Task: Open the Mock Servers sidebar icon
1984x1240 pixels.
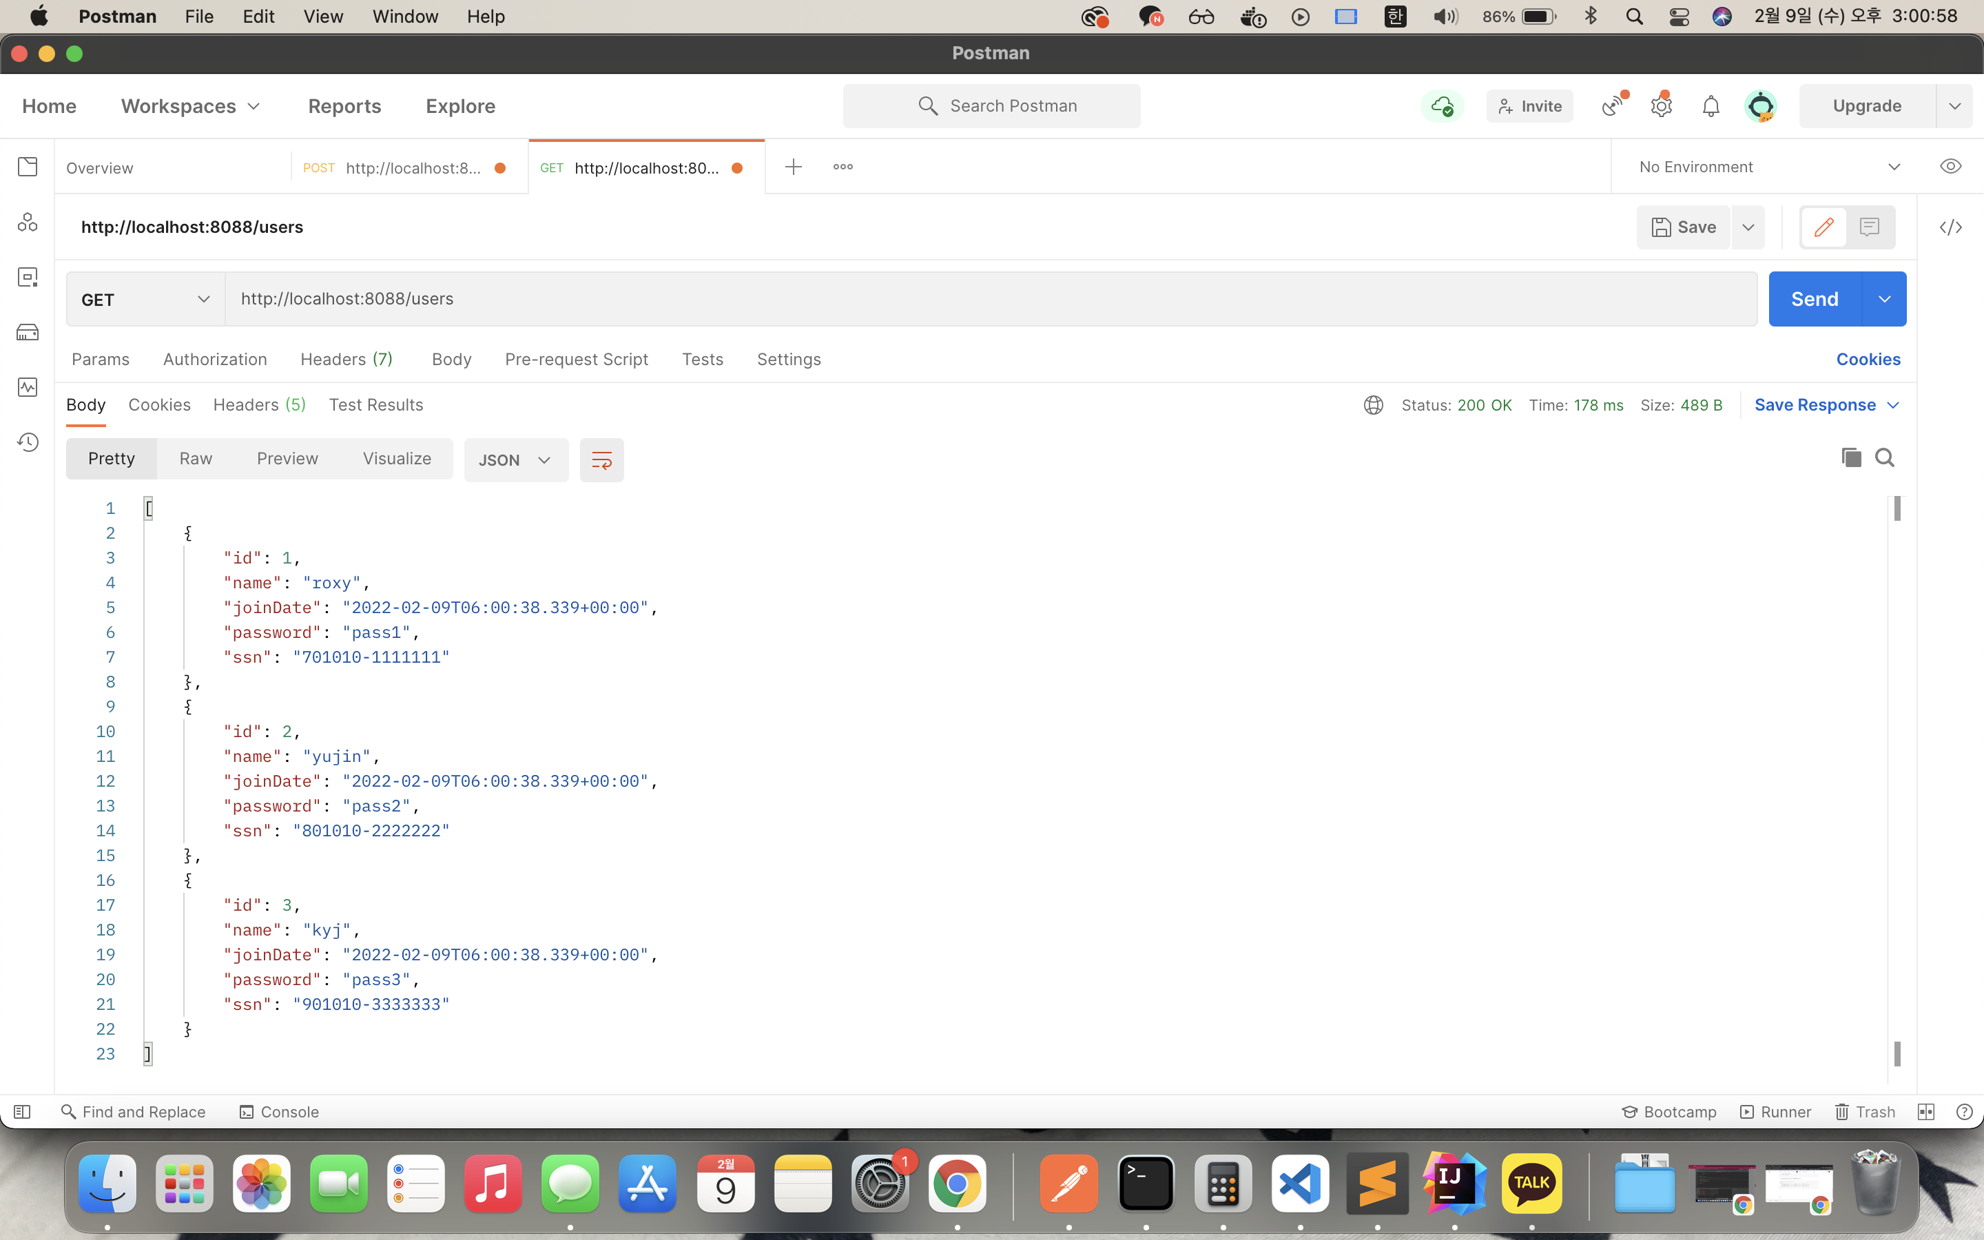Action: [x=28, y=332]
